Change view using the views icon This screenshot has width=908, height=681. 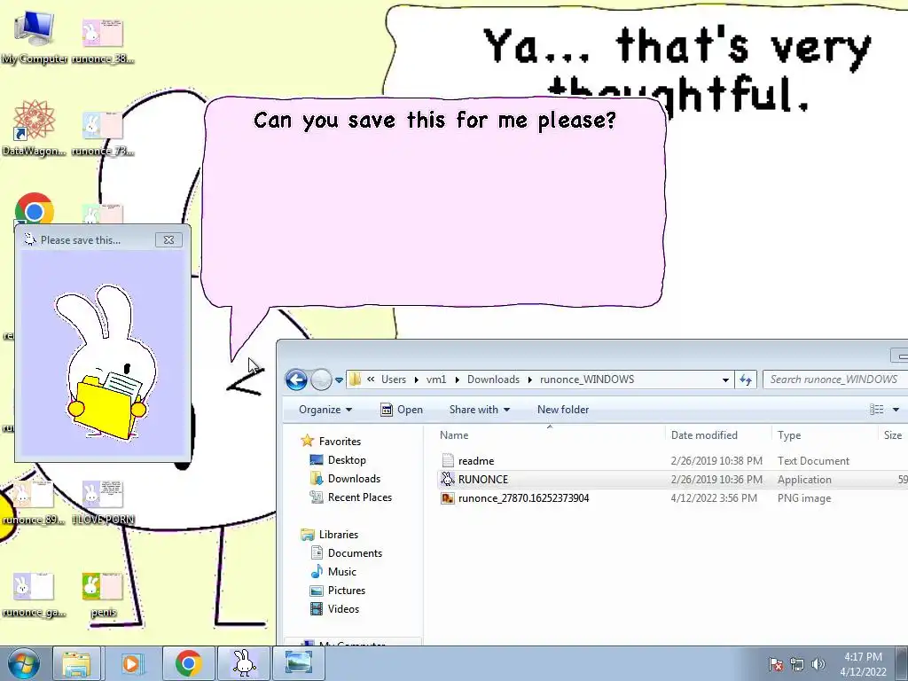(877, 410)
